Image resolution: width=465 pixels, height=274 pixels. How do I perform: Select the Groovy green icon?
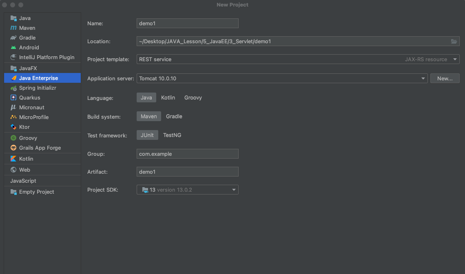(x=13, y=138)
